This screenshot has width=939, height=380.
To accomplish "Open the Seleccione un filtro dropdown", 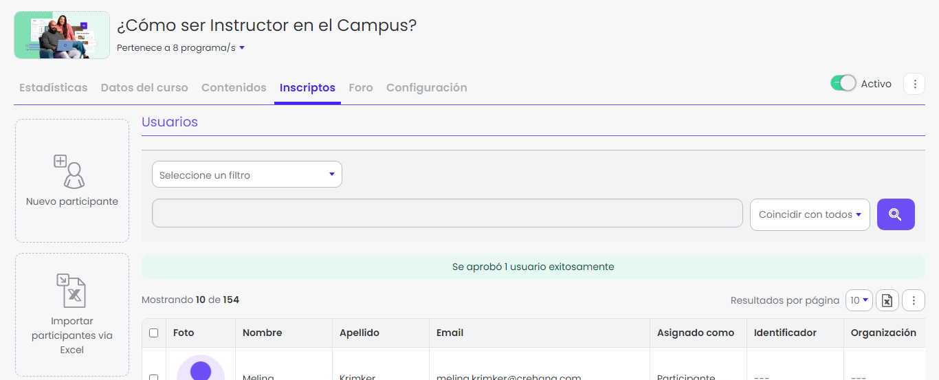I will 247,175.
